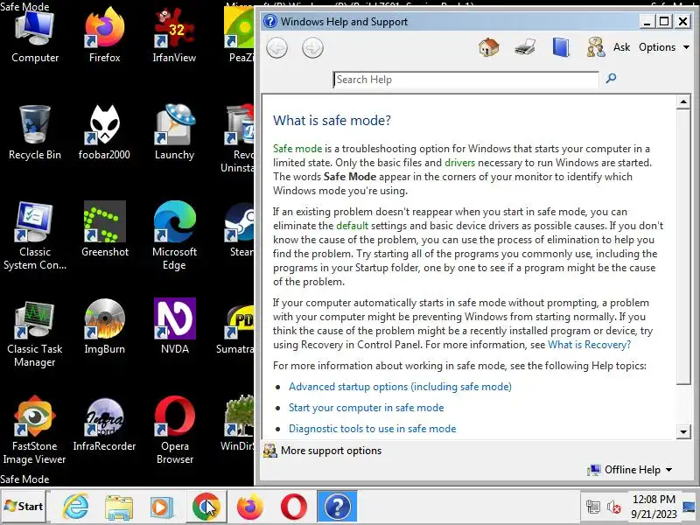Viewport: 700px width, 525px height.
Task: Launch Internet Explorer from the taskbar
Action: click(x=76, y=507)
